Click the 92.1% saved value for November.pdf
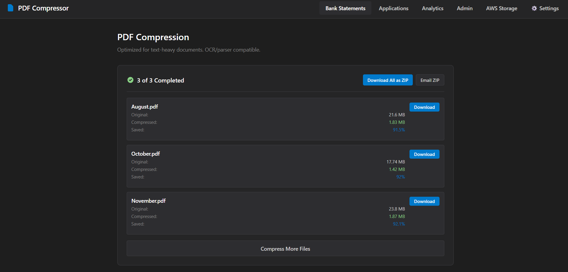Screen dimensions: 568x272 coord(399,224)
